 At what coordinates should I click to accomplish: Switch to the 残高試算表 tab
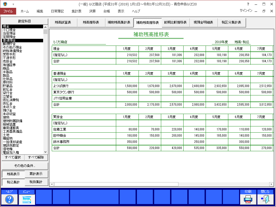pyautogui.click(x=63, y=23)
